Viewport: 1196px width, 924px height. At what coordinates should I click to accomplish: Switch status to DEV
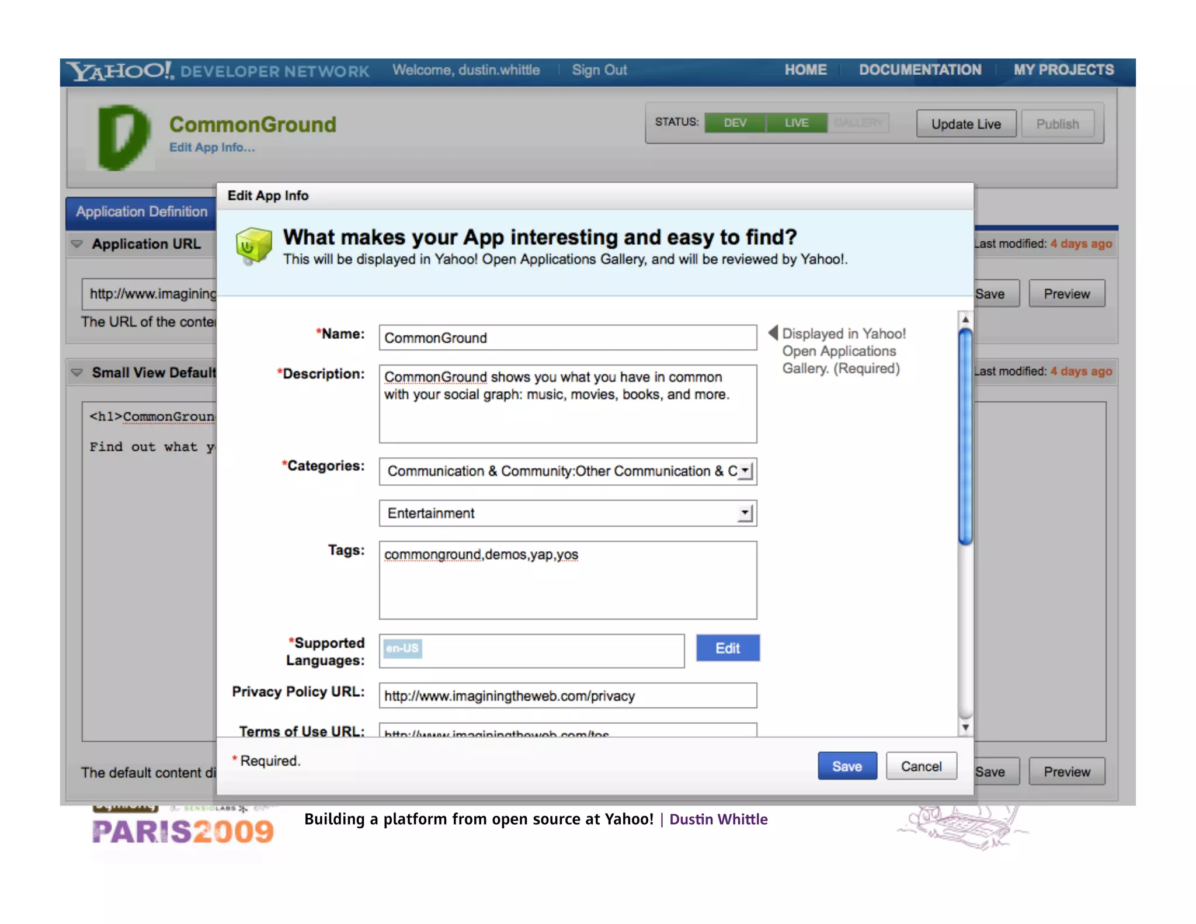click(x=735, y=123)
